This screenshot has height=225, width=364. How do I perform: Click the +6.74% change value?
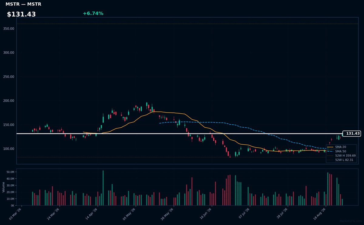pyautogui.click(x=93, y=13)
